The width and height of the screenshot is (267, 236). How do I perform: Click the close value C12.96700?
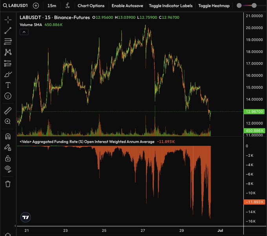169,17
